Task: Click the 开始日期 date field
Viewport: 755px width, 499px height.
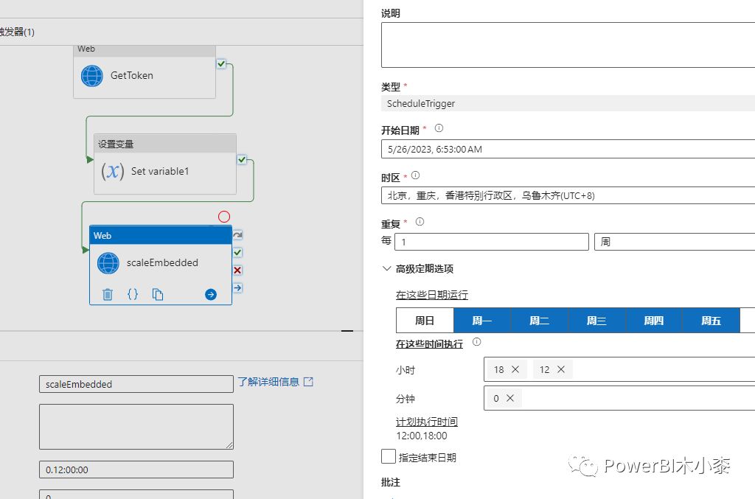Action: tap(568, 149)
